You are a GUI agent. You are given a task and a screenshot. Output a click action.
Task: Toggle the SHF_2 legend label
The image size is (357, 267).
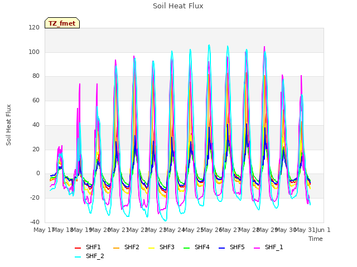point(95,256)
